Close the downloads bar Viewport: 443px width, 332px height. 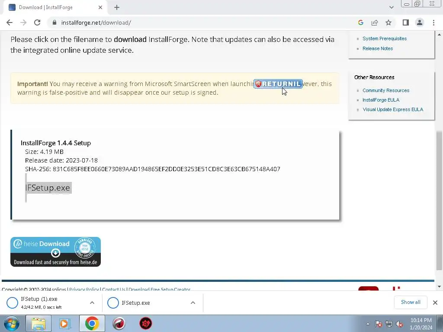(435, 303)
